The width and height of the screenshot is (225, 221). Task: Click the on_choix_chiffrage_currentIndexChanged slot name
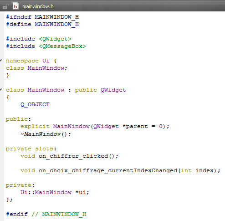108,170
